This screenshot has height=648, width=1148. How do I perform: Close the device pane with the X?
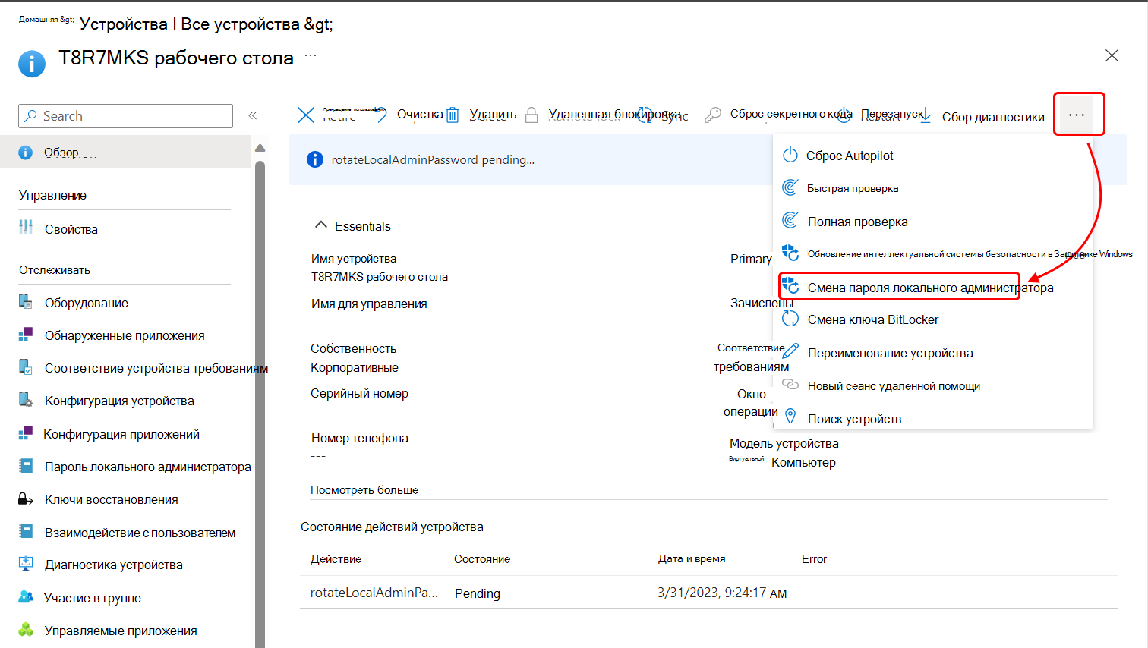tap(1112, 55)
